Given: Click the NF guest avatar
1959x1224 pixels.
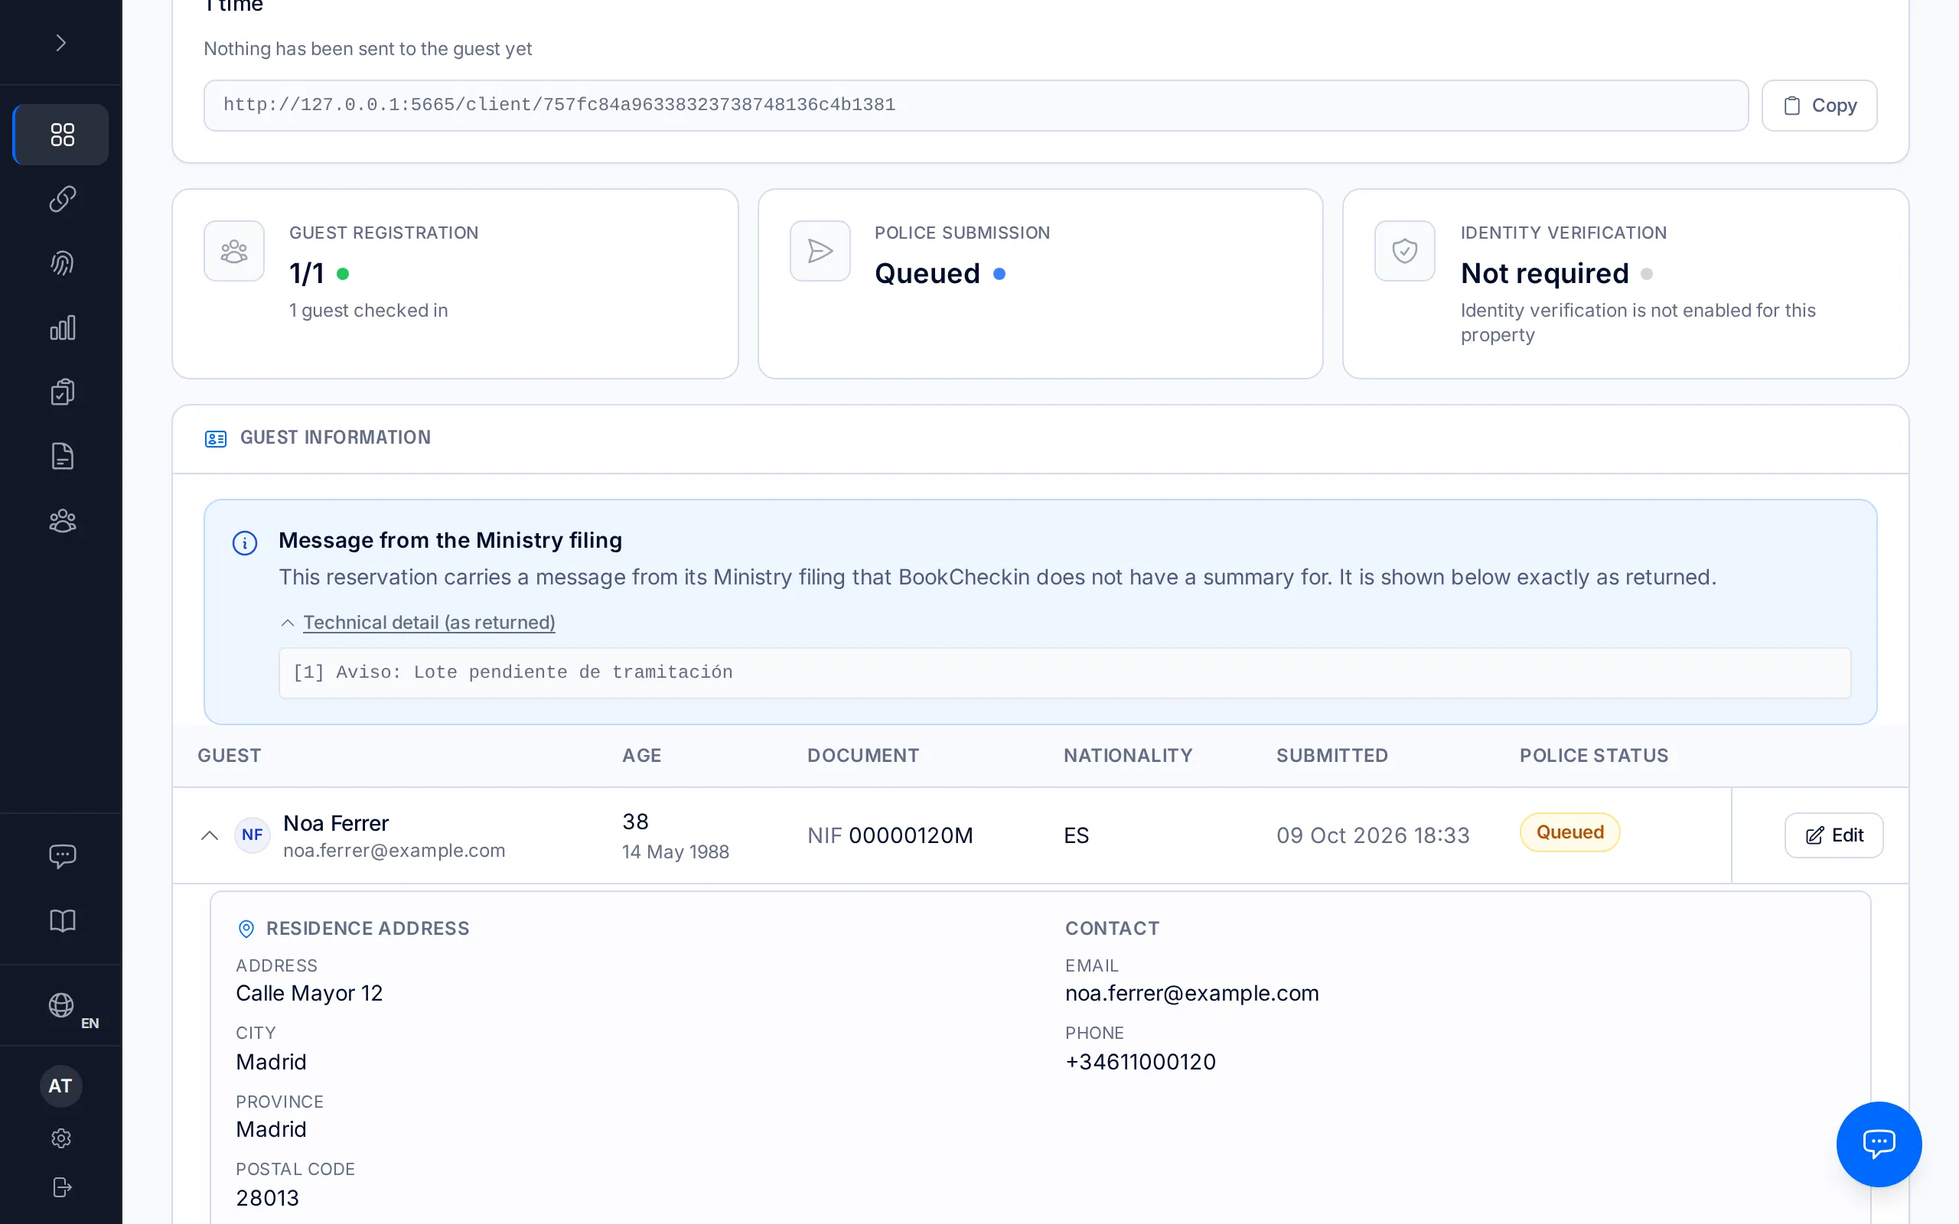Looking at the screenshot, I should 252,835.
